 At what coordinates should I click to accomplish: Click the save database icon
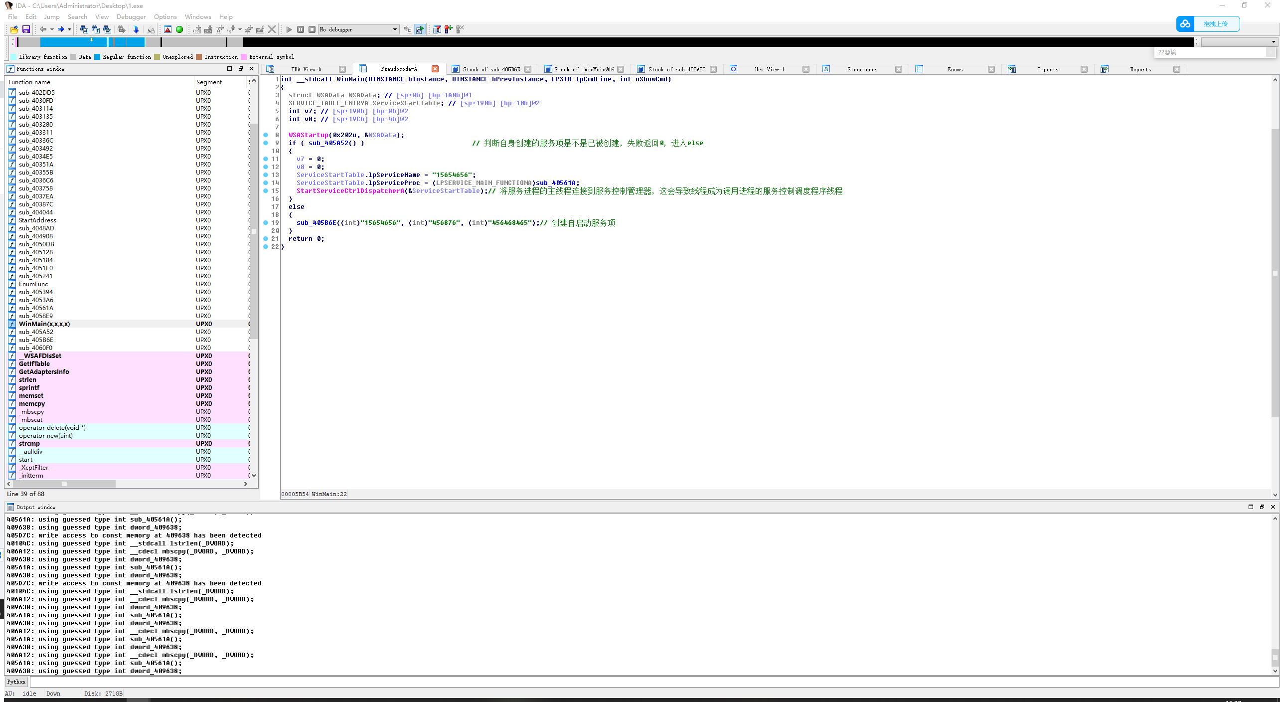point(26,29)
